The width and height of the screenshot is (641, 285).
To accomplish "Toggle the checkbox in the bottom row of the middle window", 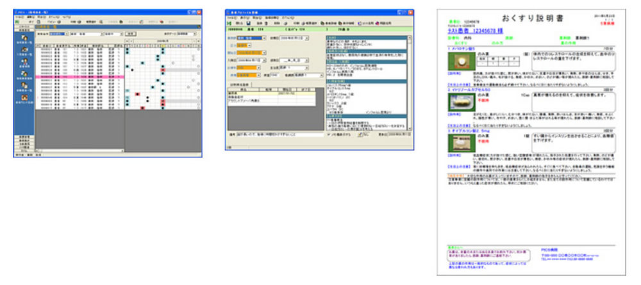I will pos(329,134).
